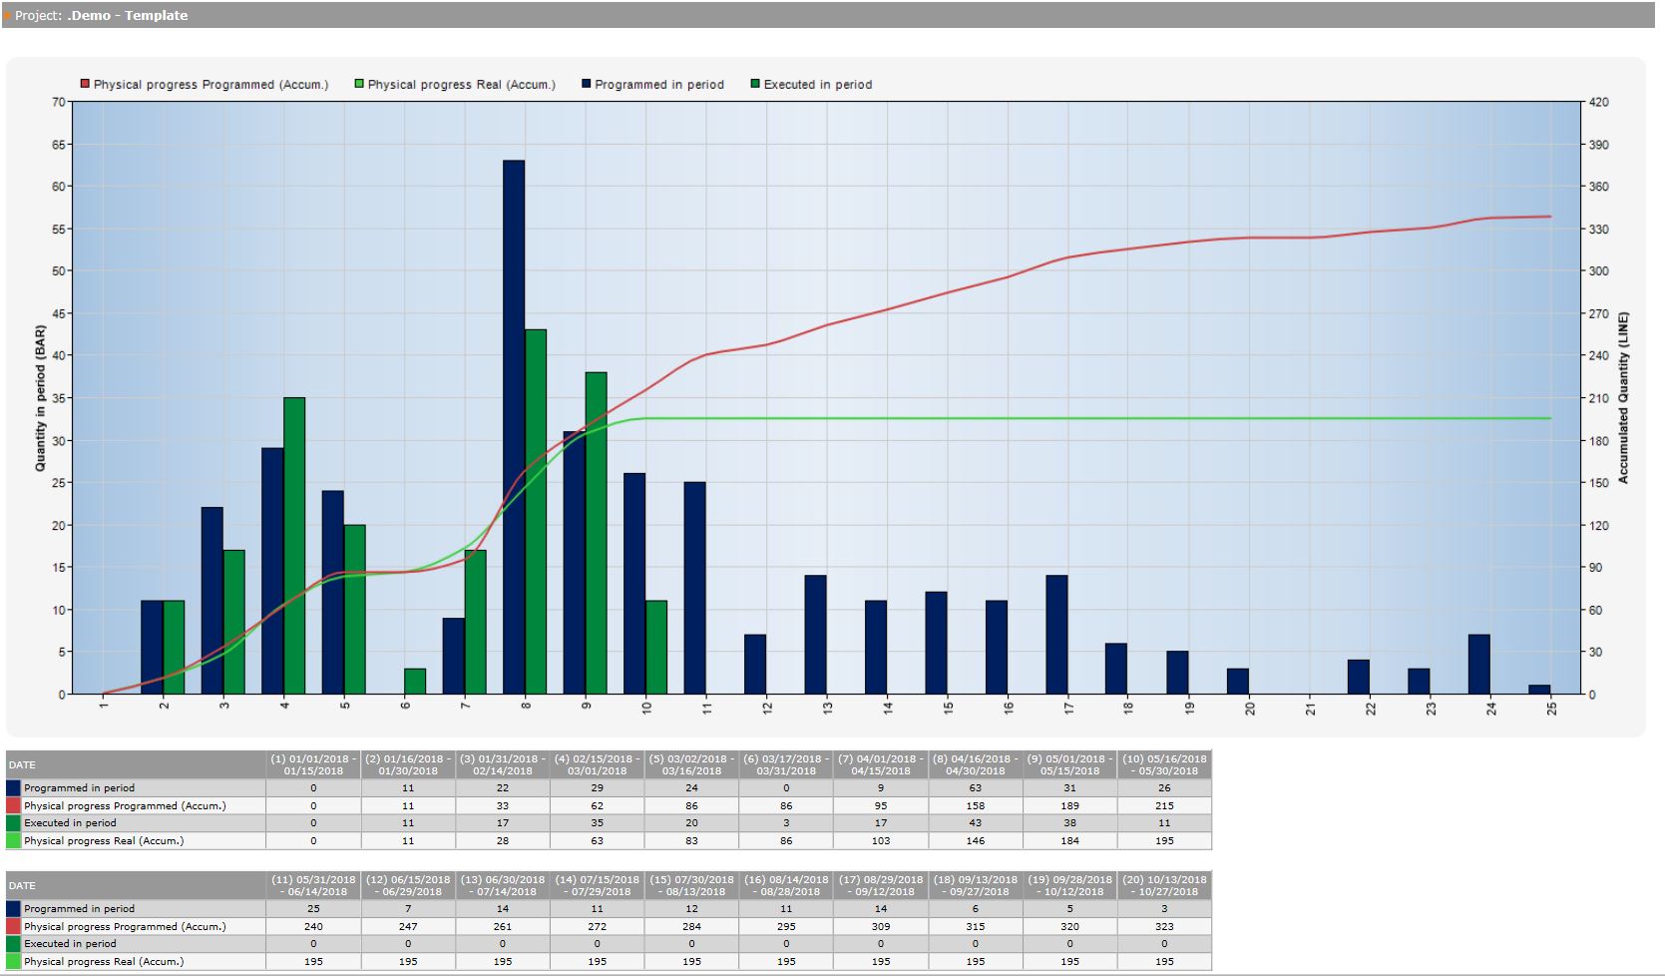Image resolution: width=1665 pixels, height=976 pixels.
Task: Click the 261 cell in column (13)
Action: coord(503,926)
